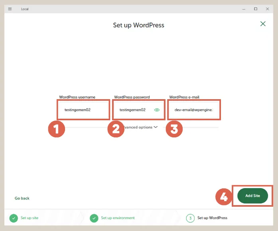Image resolution: width=278 pixels, height=231 pixels.
Task: Click the WordPress e-mail label
Action: [x=184, y=97]
